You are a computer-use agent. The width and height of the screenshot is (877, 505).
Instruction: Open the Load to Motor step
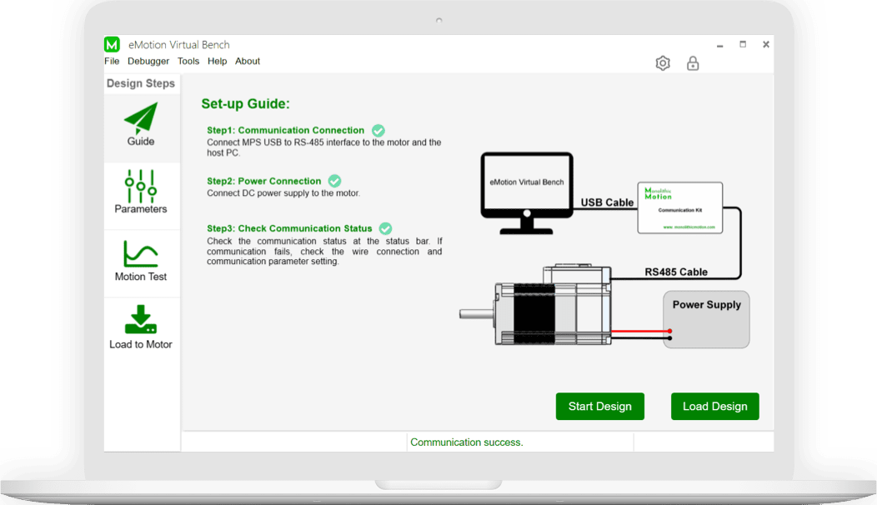(x=141, y=327)
